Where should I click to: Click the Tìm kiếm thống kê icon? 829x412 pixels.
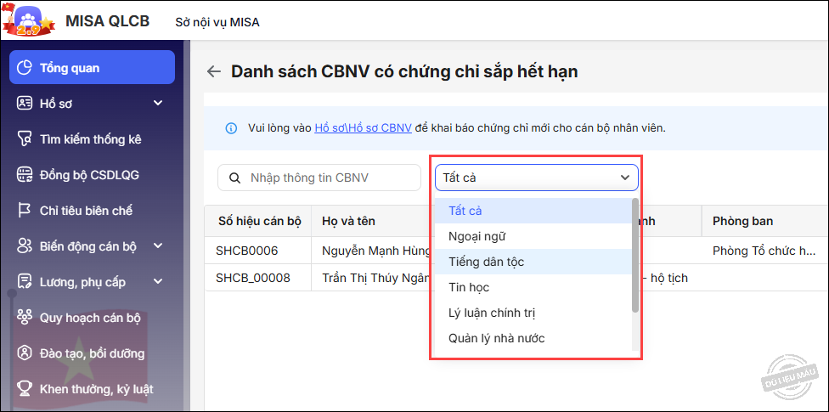[25, 139]
